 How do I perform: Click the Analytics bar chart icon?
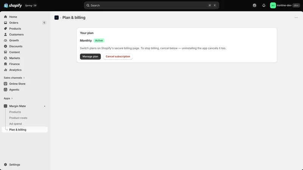click(x=5, y=70)
